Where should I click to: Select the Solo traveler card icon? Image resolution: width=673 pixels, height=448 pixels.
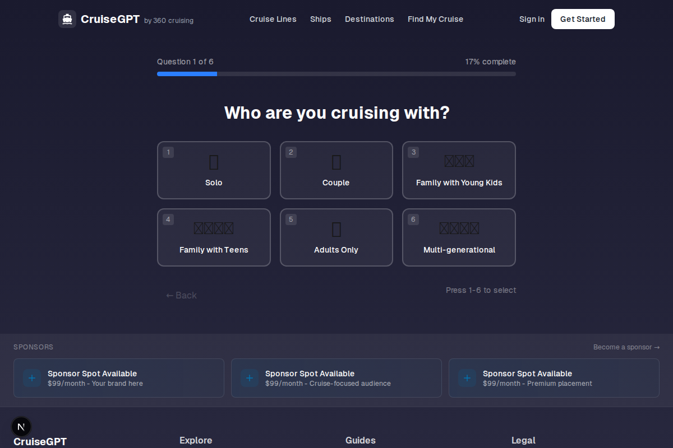coord(214,161)
